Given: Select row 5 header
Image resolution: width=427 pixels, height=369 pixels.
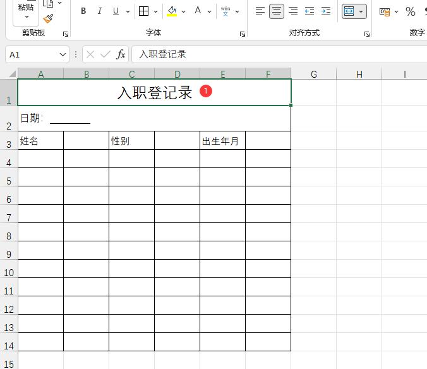Looking at the screenshot, I should click(9, 178).
